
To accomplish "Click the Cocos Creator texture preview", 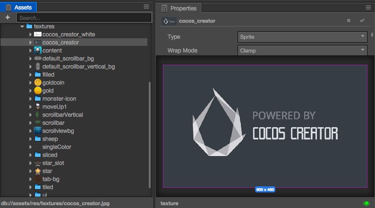I will pos(265,126).
